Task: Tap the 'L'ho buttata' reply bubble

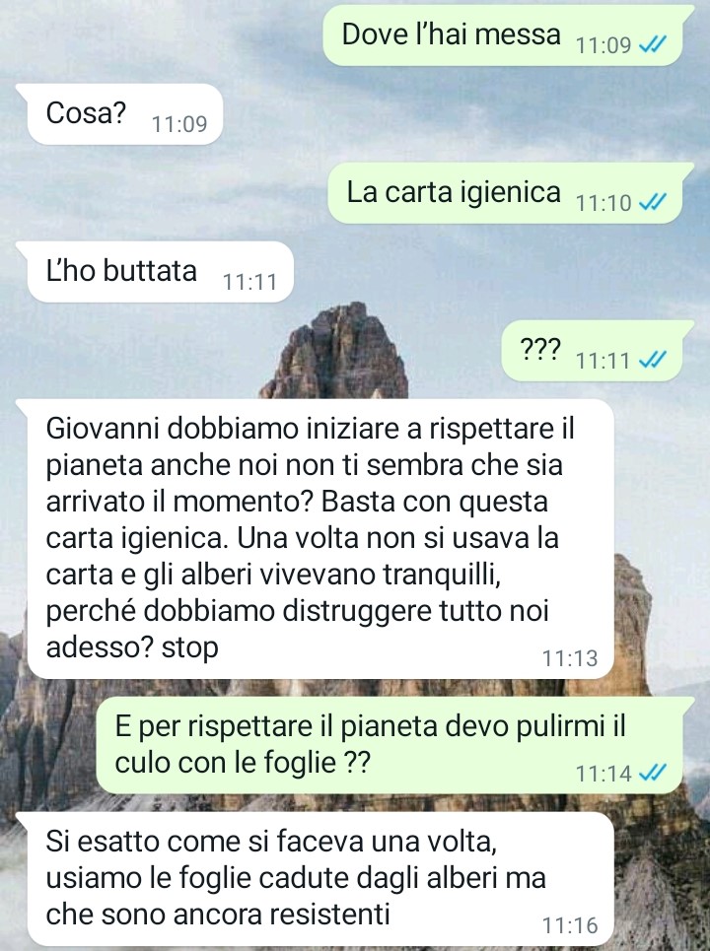Action: point(154,272)
